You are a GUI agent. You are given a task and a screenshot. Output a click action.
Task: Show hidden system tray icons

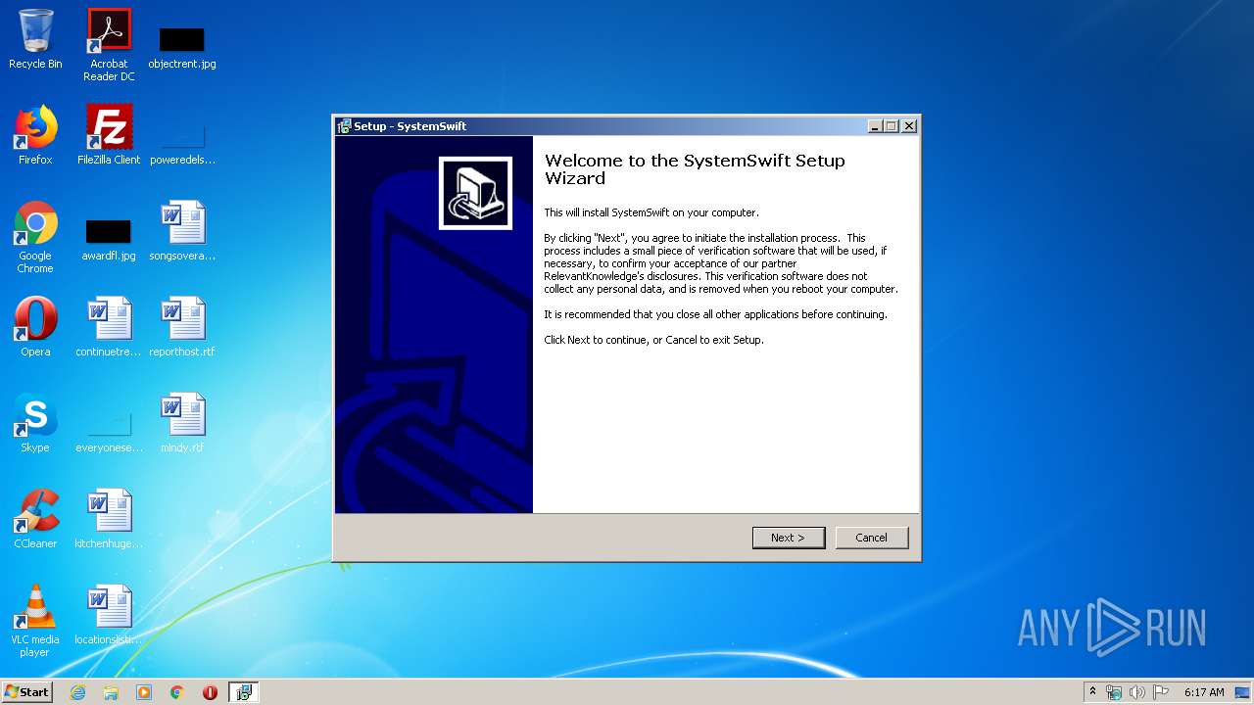1092,692
